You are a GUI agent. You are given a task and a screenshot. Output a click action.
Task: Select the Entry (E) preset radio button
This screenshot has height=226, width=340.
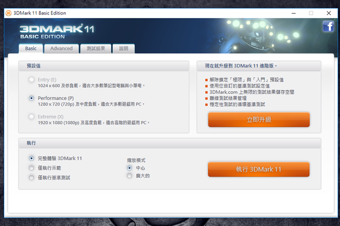pos(31,79)
